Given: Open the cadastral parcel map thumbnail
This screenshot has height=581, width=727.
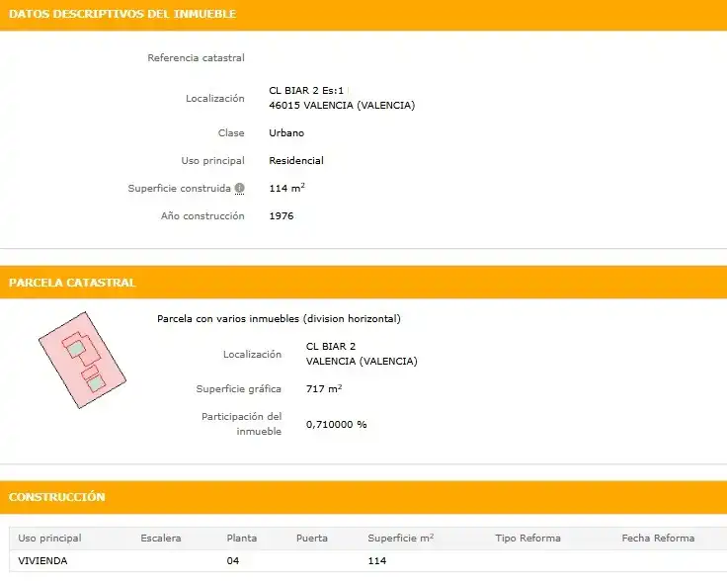Looking at the screenshot, I should pyautogui.click(x=82, y=360).
